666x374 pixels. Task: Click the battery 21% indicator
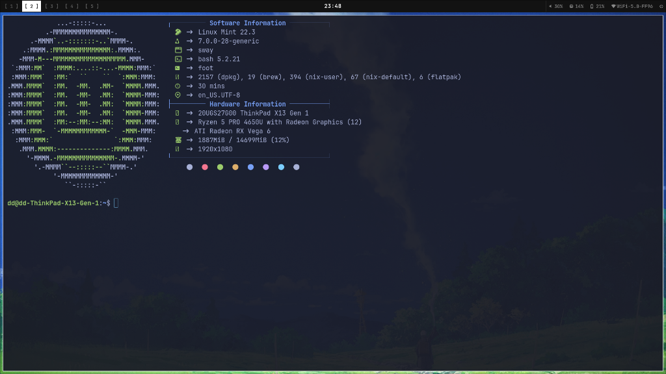597,6
